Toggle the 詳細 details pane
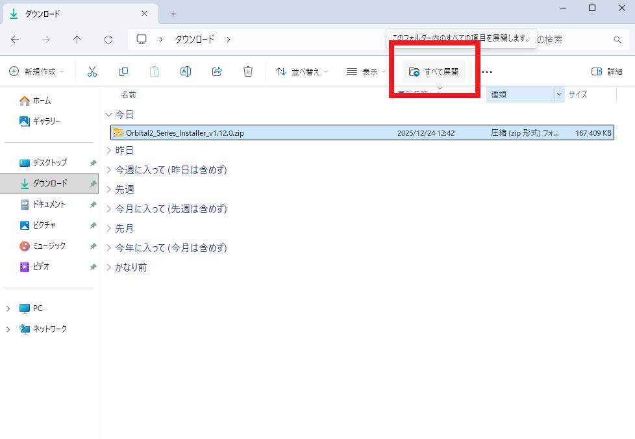 [x=606, y=71]
